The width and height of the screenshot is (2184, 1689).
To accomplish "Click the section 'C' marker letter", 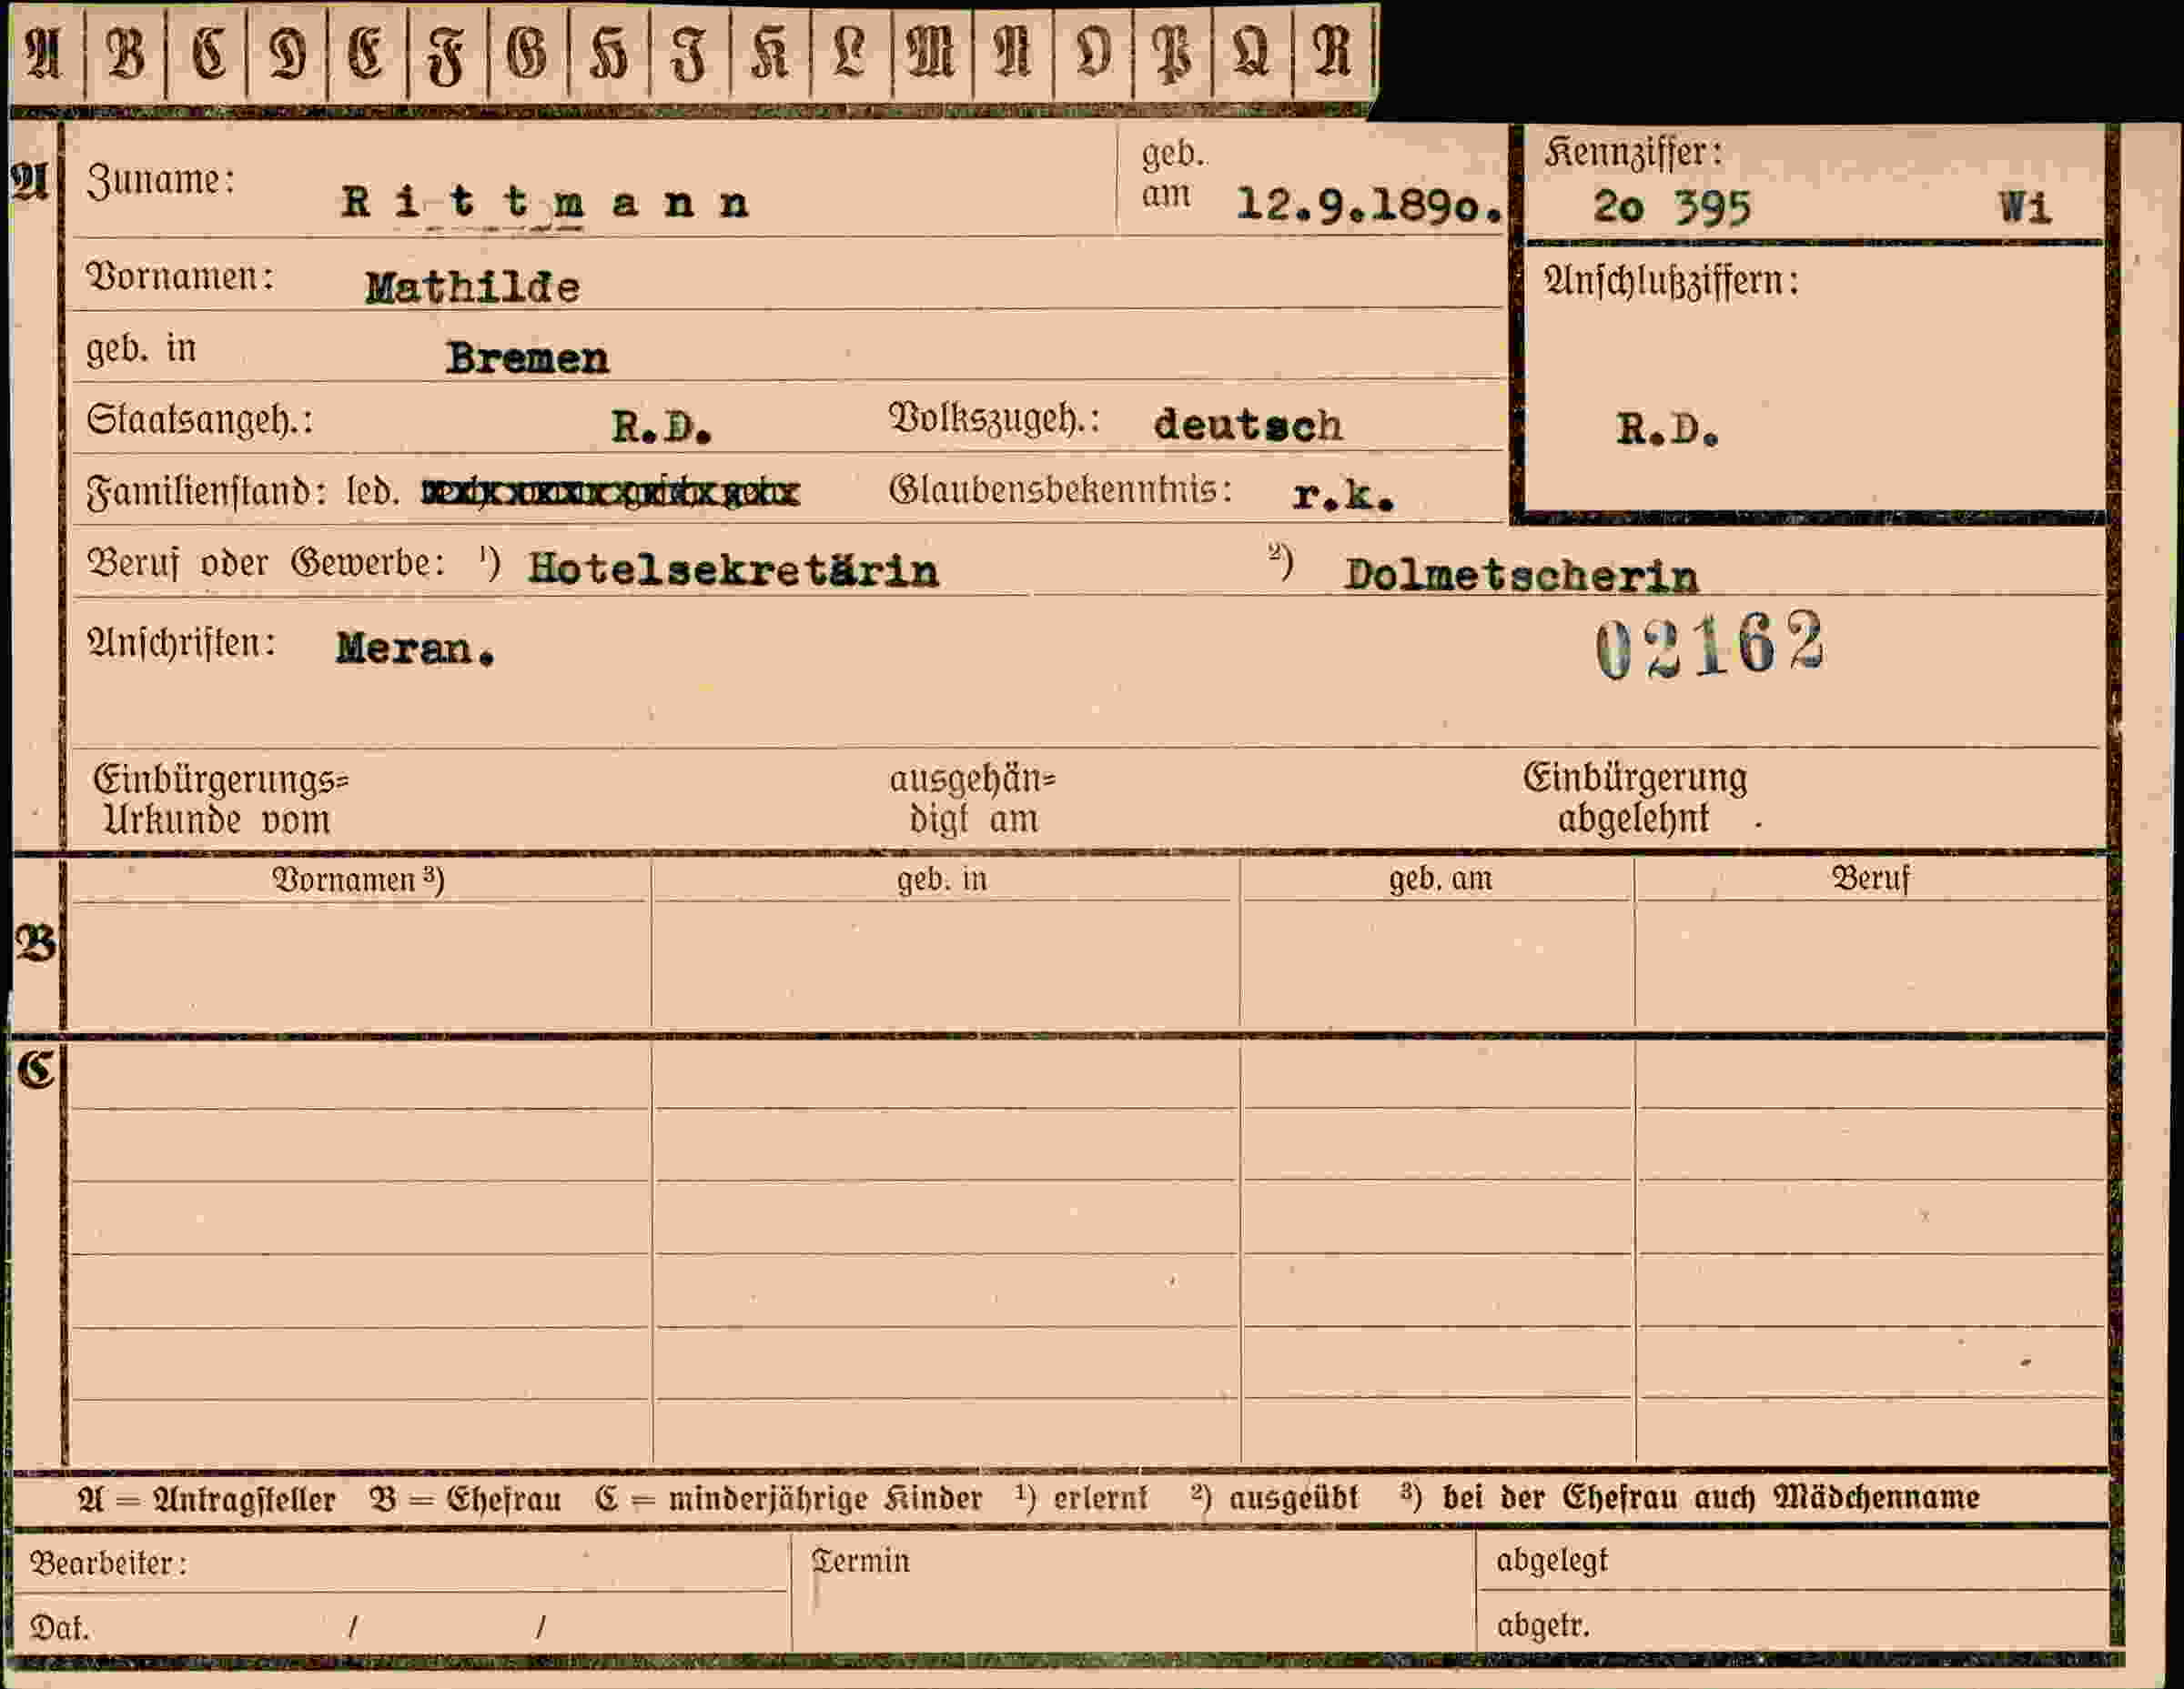I will (36, 1071).
